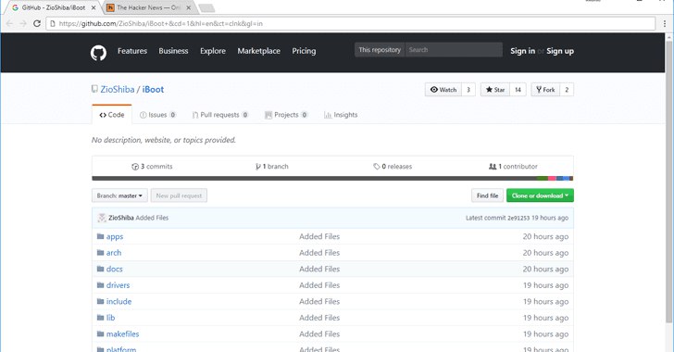Open Explore in the GitHub header

pyautogui.click(x=213, y=51)
